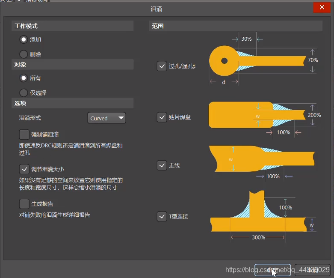The image size is (334, 278).
Task: Click the 工作模式 section header
Action: coord(72,26)
